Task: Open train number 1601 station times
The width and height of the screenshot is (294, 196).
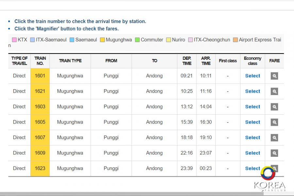Action: [40, 76]
